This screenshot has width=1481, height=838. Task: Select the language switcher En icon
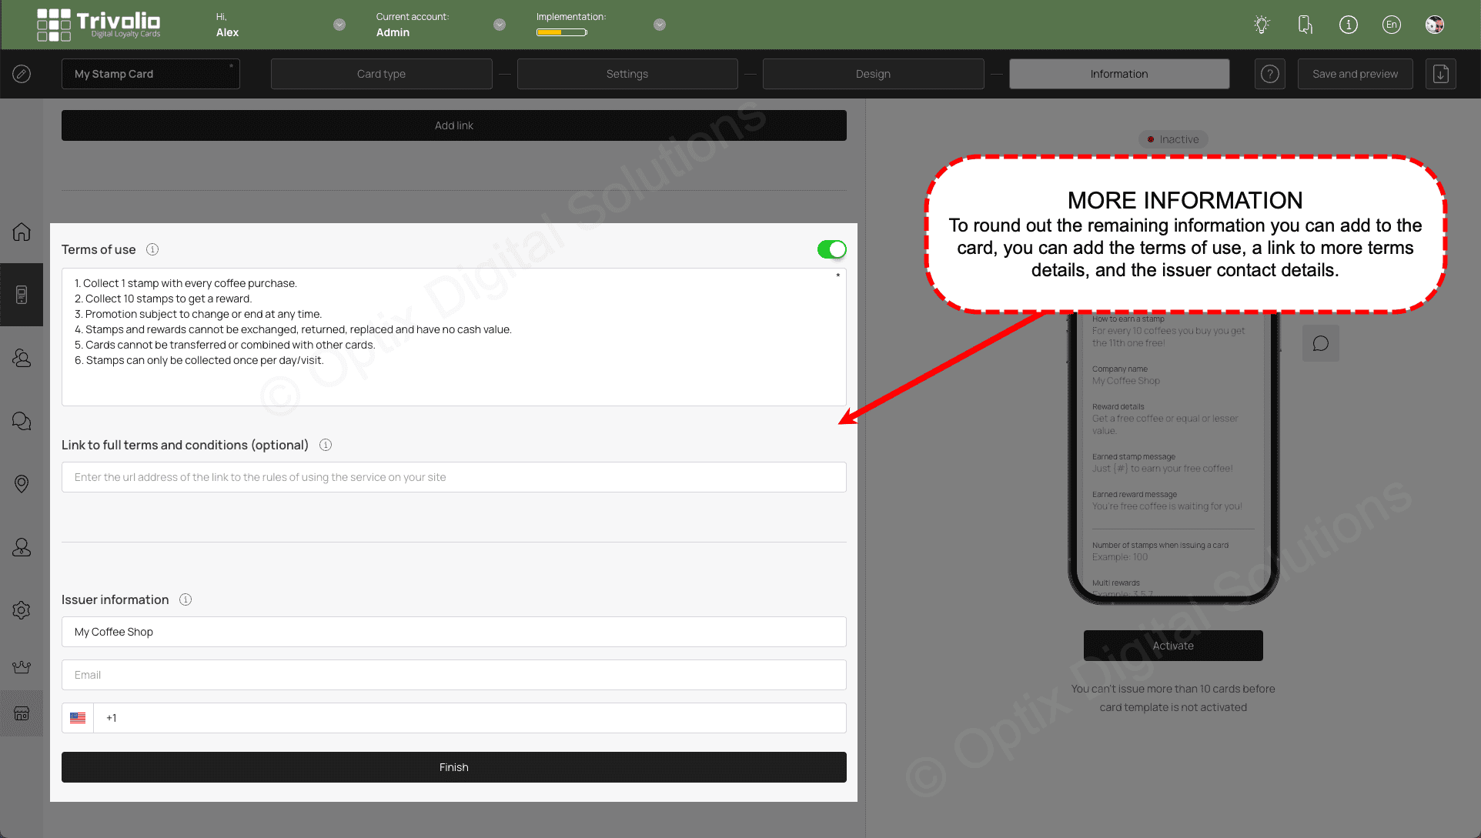pyautogui.click(x=1392, y=25)
